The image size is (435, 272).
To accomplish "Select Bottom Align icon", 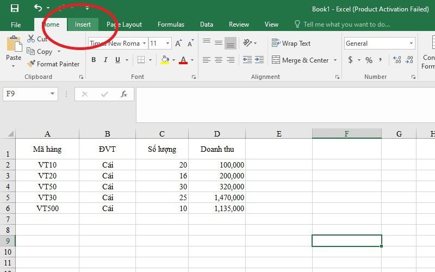I will [x=231, y=44].
